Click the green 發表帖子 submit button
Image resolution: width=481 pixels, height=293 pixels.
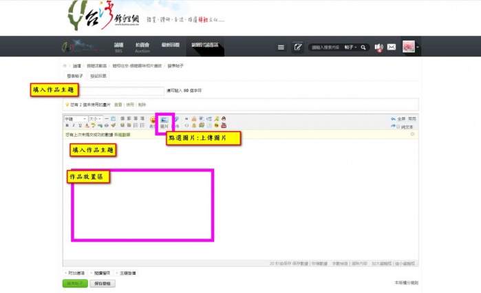coord(74,283)
